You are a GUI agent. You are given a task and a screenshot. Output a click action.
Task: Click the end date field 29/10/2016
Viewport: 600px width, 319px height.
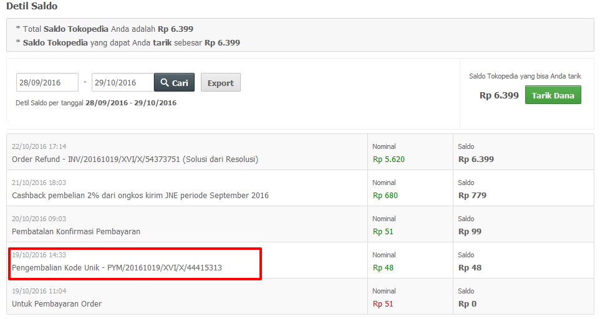[x=122, y=83]
